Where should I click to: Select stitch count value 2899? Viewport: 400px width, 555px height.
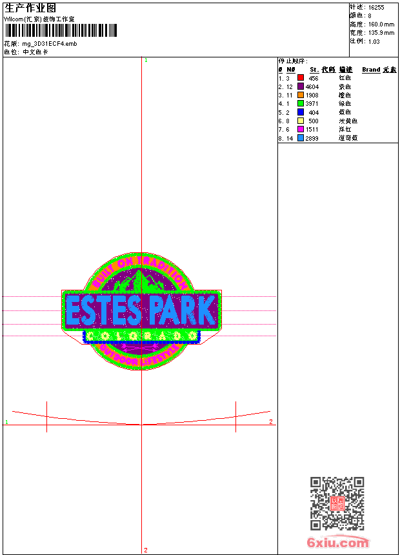(x=312, y=138)
